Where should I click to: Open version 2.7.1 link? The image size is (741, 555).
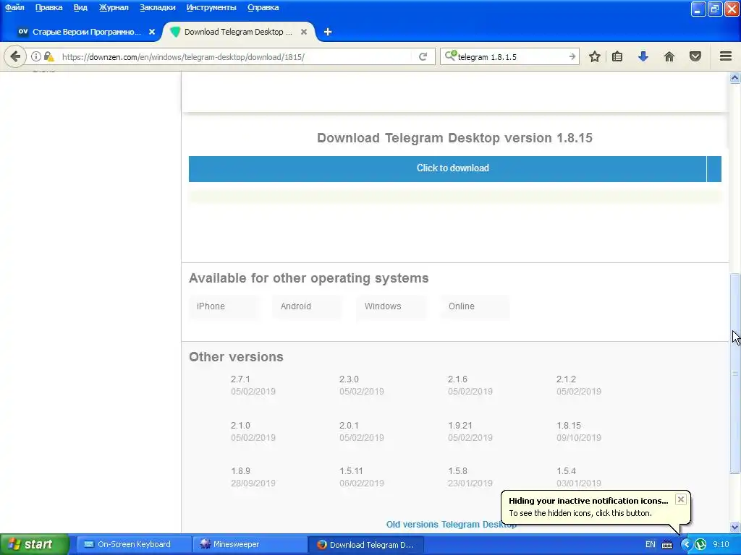[240, 379]
